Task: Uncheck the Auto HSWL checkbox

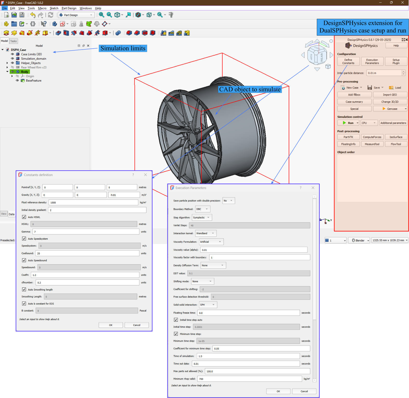Action: click(x=24, y=217)
